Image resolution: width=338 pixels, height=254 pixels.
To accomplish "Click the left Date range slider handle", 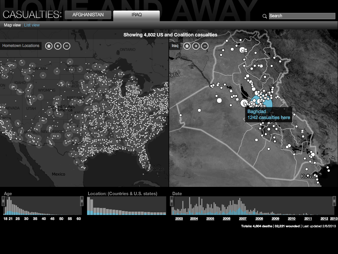I will pyautogui.click(x=172, y=201).
